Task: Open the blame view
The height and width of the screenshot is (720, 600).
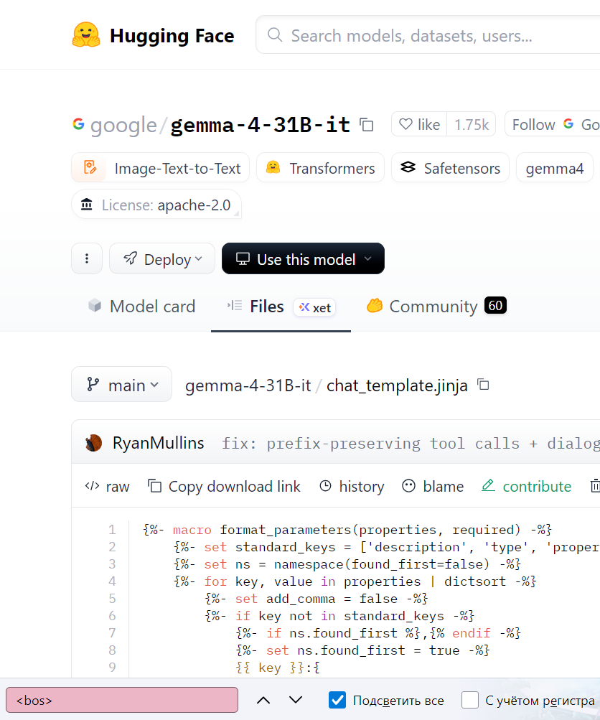Action: (433, 486)
